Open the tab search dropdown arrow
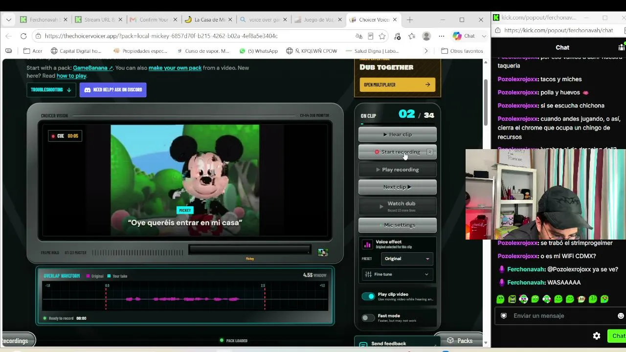Image resolution: width=626 pixels, height=352 pixels. click(x=8, y=20)
